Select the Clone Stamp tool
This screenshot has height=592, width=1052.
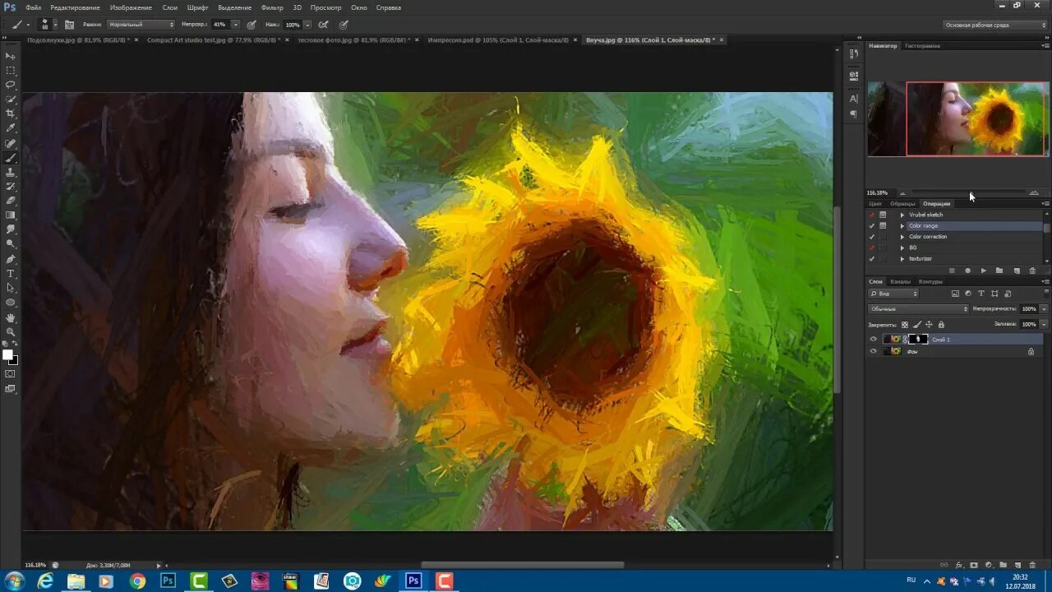(11, 172)
